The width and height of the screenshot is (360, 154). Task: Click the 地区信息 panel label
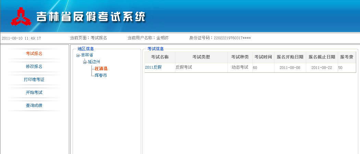coord(86,48)
